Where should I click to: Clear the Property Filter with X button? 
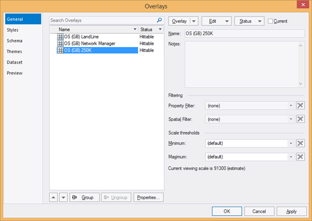[x=300, y=106]
